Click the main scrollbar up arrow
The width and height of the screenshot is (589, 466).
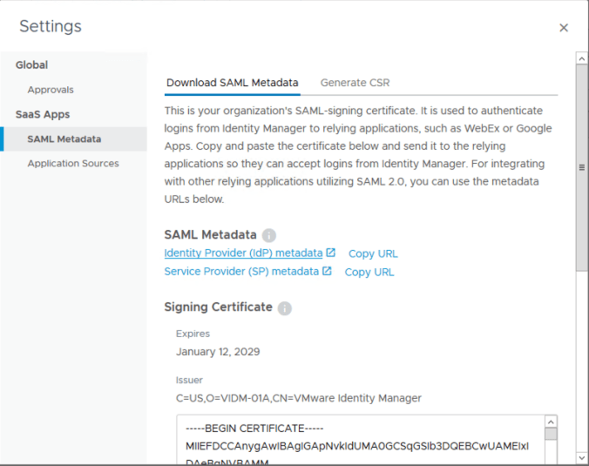581,58
